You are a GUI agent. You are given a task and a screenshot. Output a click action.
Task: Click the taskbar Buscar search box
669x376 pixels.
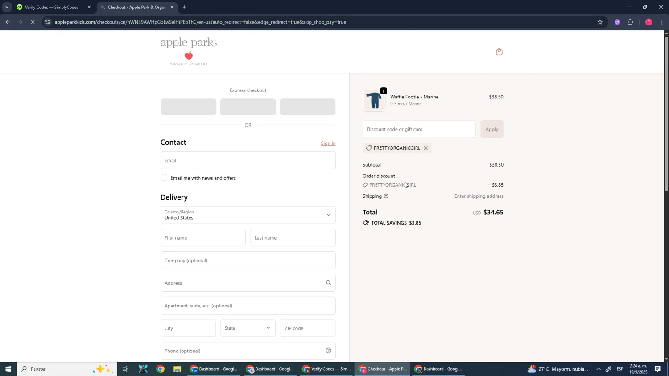click(67, 369)
